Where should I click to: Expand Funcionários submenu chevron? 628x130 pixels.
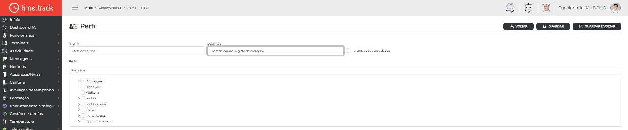point(58,35)
